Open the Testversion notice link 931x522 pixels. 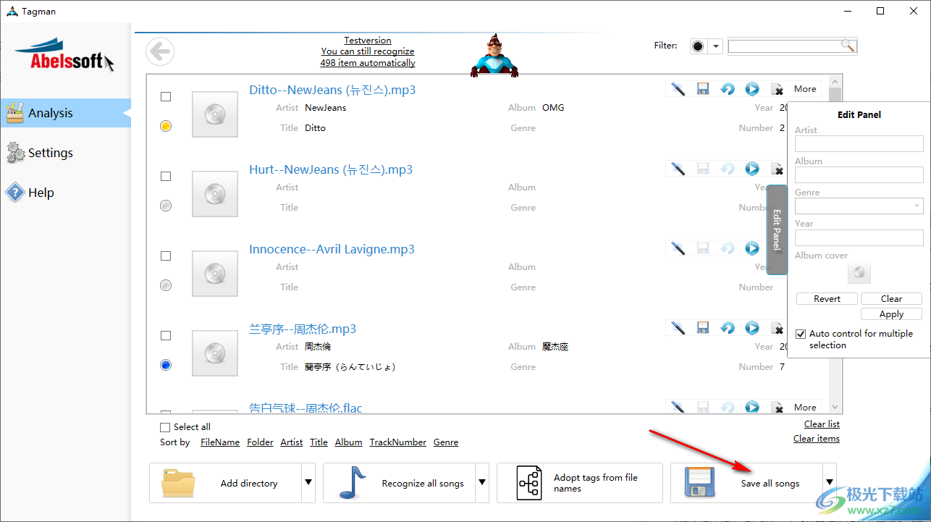tap(368, 51)
